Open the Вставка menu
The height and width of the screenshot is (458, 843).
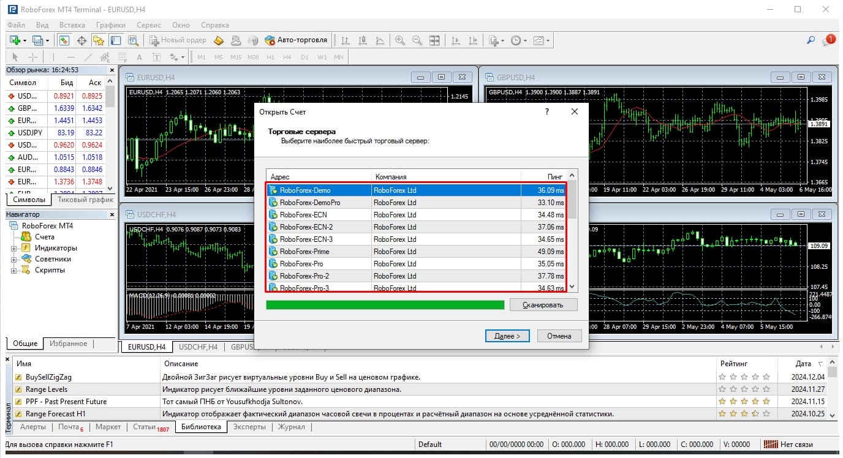72,25
